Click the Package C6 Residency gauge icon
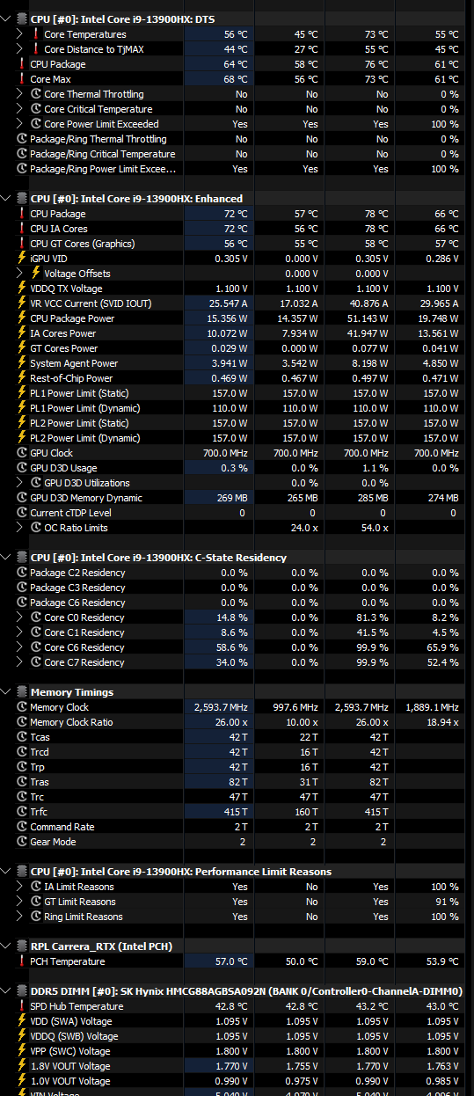This screenshot has height=1096, width=474. click(22, 603)
